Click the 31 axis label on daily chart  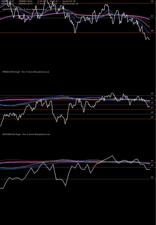click(152, 16)
